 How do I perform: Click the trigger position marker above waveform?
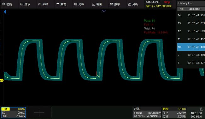click(104, 11)
